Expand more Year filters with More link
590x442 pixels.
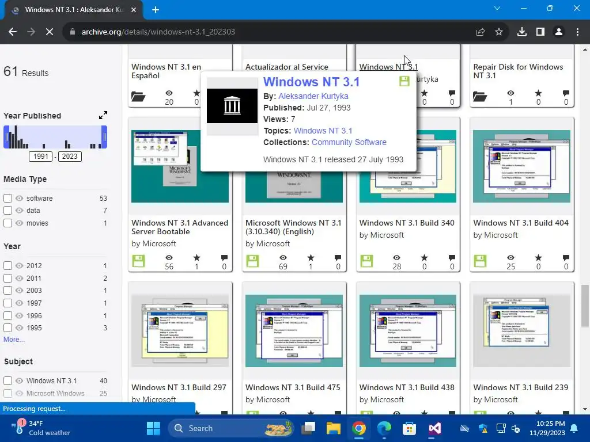(14, 340)
